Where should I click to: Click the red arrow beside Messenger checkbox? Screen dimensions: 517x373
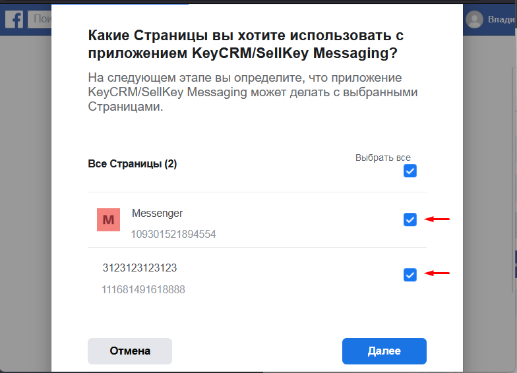tap(437, 219)
